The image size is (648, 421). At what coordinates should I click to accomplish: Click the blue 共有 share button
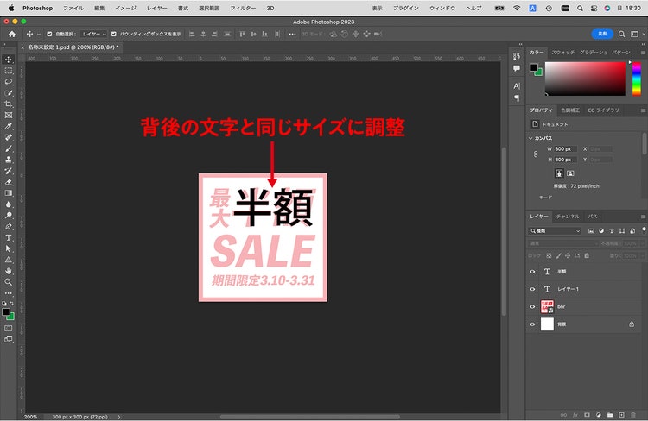602,34
